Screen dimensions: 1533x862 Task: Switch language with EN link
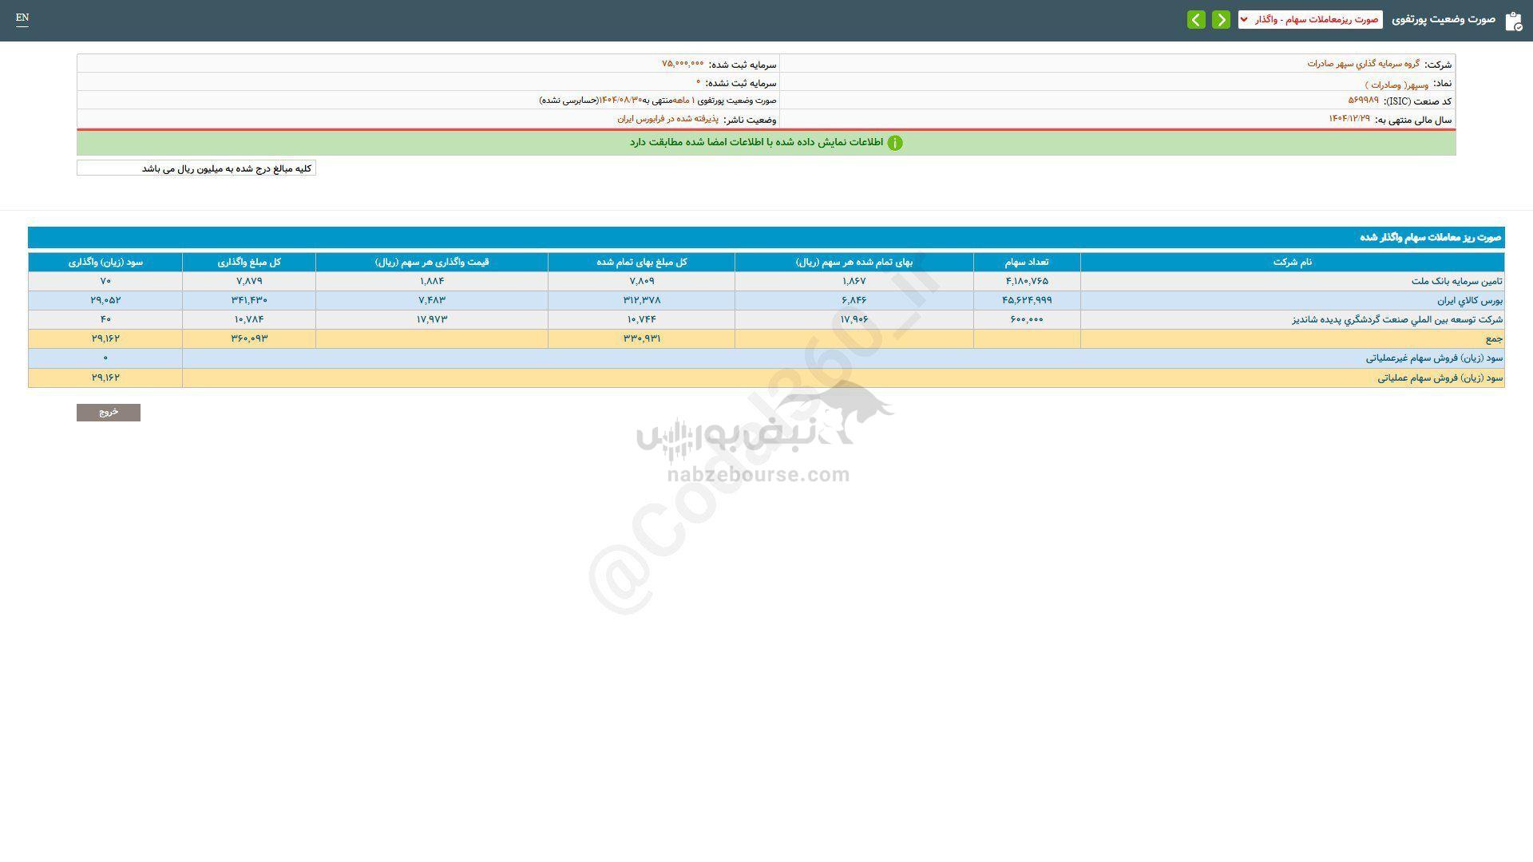[22, 18]
